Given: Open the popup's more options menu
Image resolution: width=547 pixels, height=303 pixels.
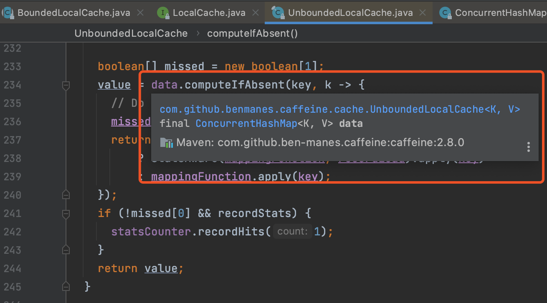Looking at the screenshot, I should tap(528, 146).
